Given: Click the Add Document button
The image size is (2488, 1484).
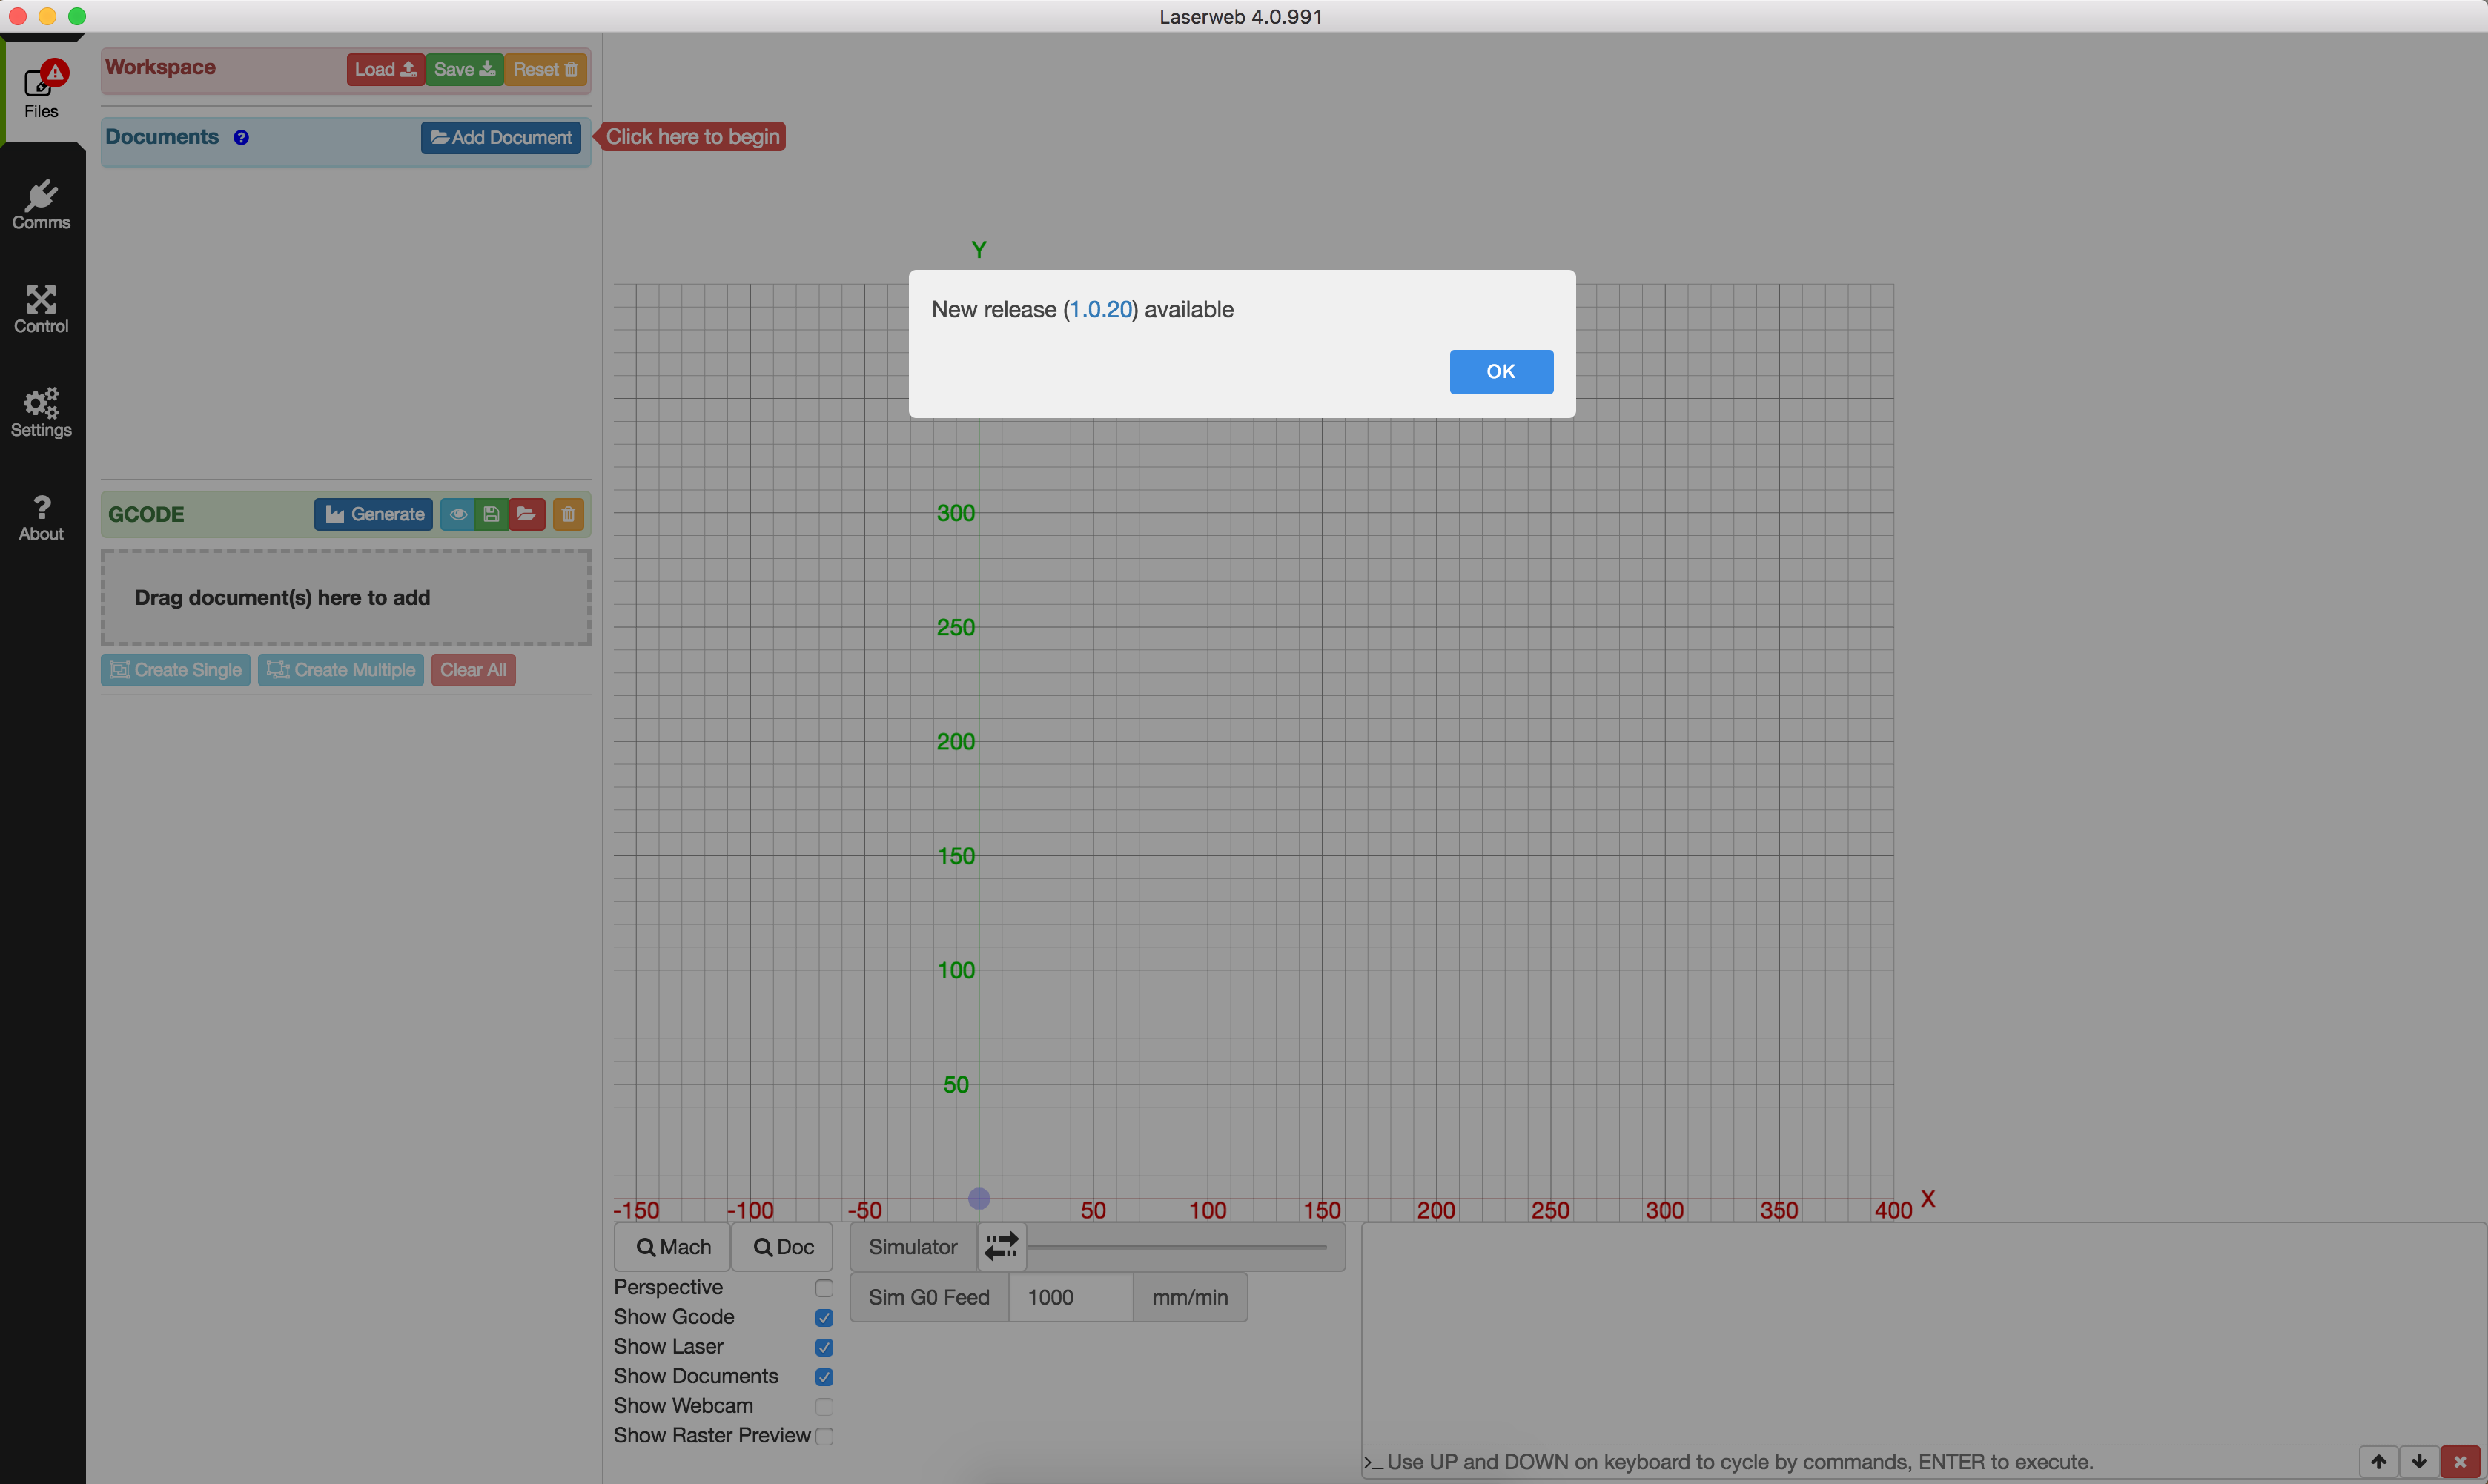Looking at the screenshot, I should [500, 137].
